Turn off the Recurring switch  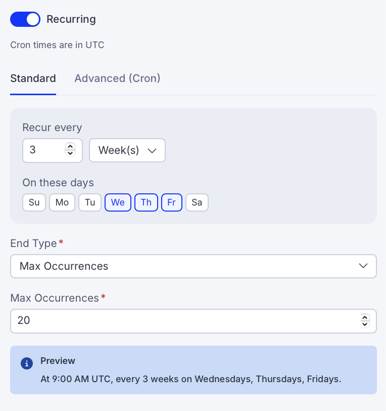[x=25, y=20]
